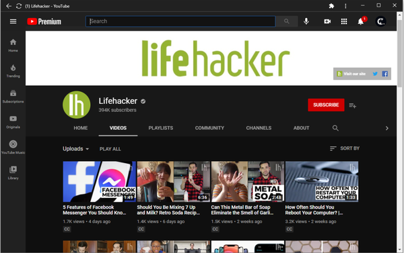The width and height of the screenshot is (404, 253).
Task: Click the verified badge next to Lifehacker
Action: [x=143, y=101]
